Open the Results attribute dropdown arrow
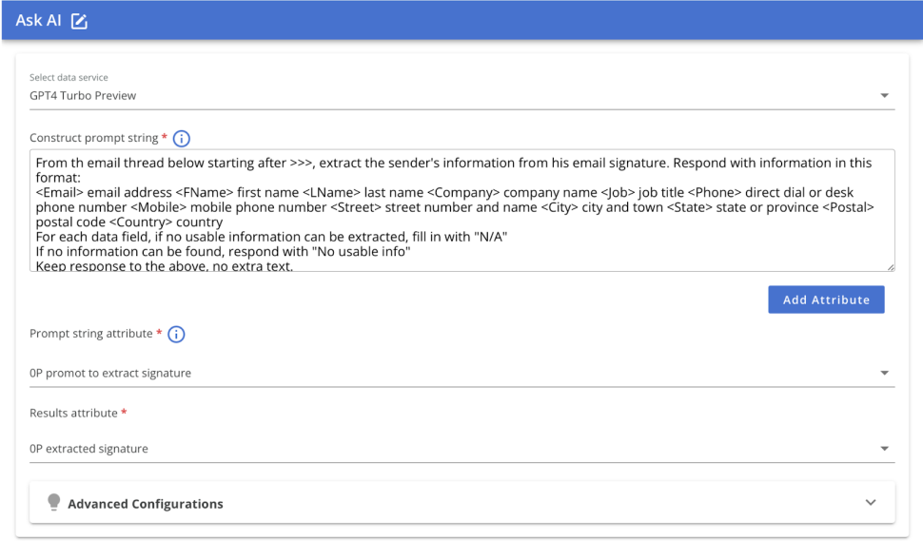Viewport: 923px width, 541px height. pos(884,449)
